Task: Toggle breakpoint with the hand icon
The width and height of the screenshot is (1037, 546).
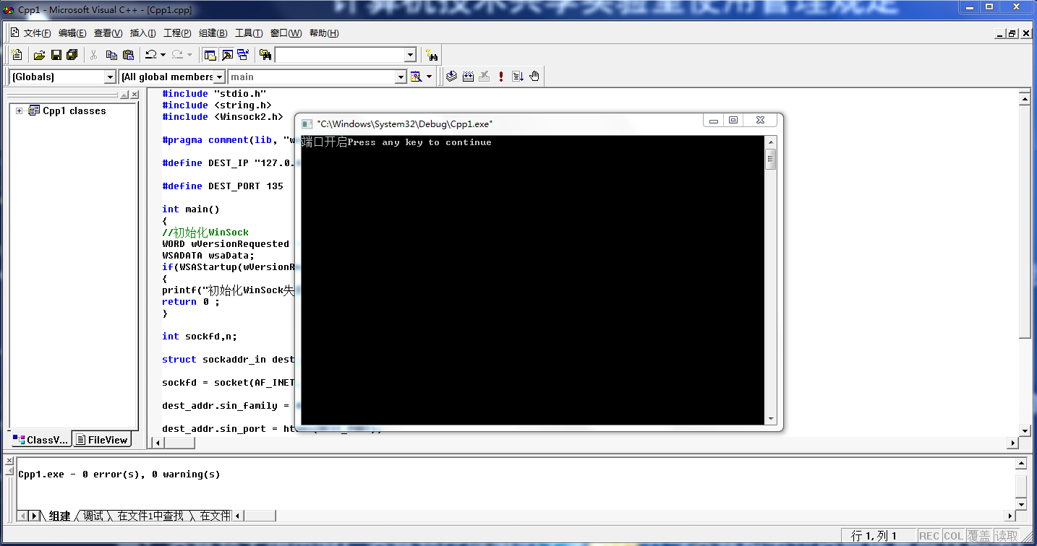Action: coord(534,77)
